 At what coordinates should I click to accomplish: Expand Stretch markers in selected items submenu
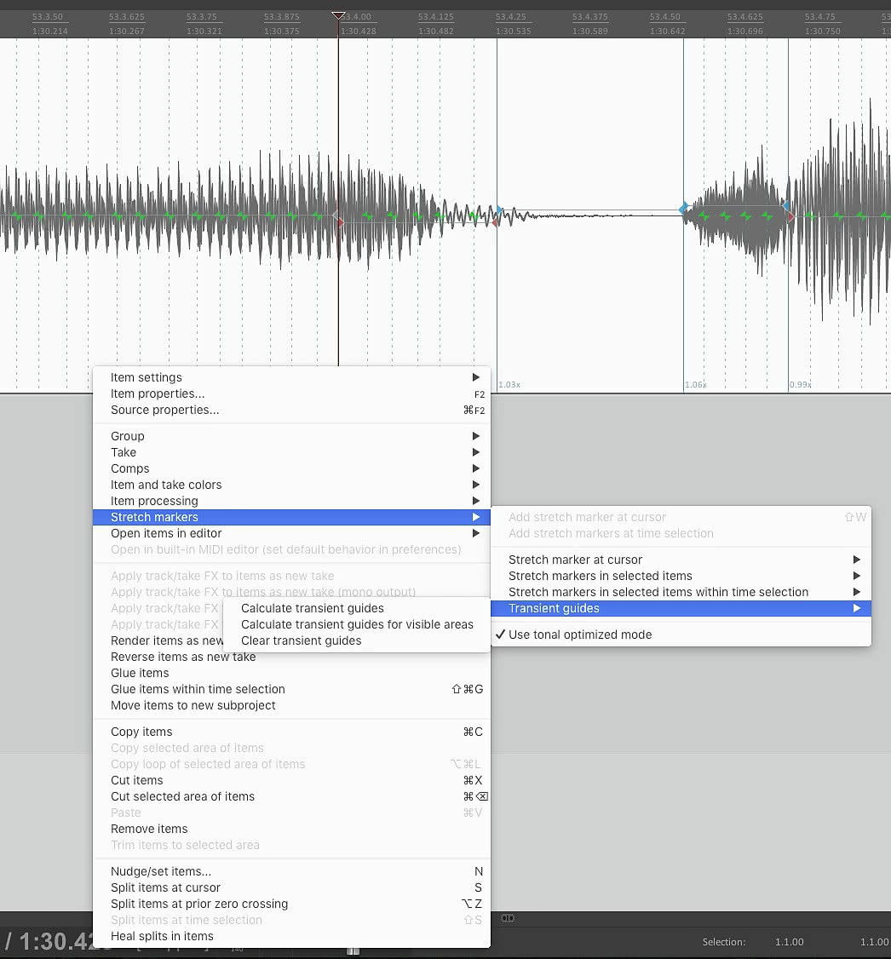click(x=681, y=576)
